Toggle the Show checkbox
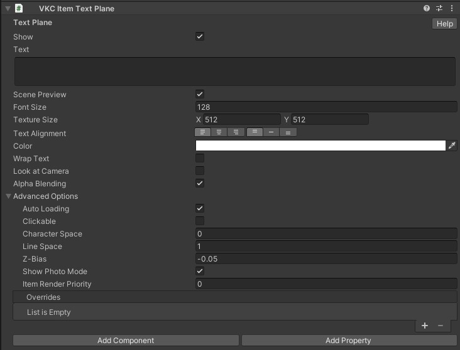460x350 pixels. (x=200, y=37)
